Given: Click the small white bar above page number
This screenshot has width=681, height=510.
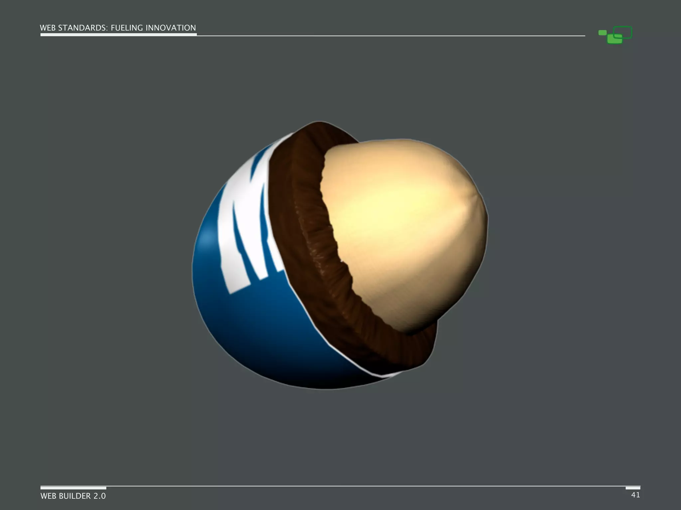Looking at the screenshot, I should 633,488.
